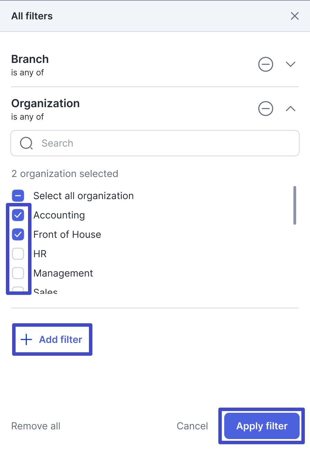
Task: Check the HR organization checkbox
Action: 18,254
